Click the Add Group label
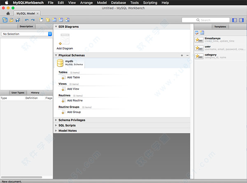This screenshot has height=183, width=247. (74, 112)
